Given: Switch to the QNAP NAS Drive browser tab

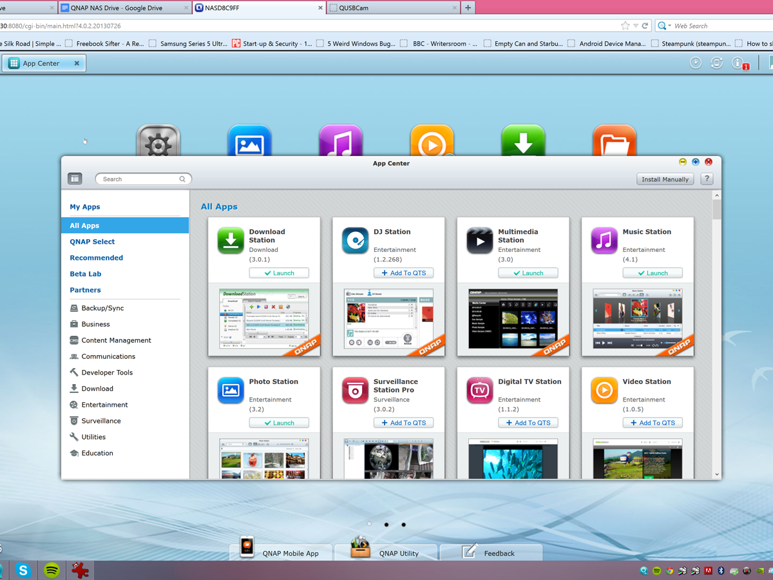Looking at the screenshot, I should coord(124,8).
